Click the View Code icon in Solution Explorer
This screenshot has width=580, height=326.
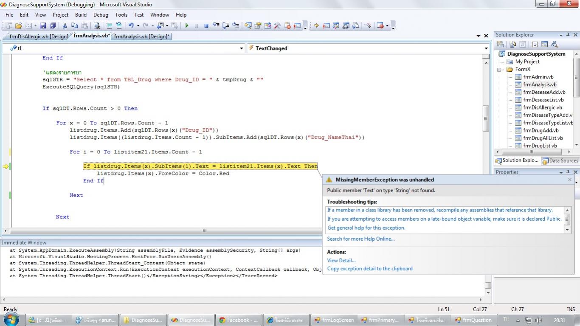pyautogui.click(x=535, y=44)
